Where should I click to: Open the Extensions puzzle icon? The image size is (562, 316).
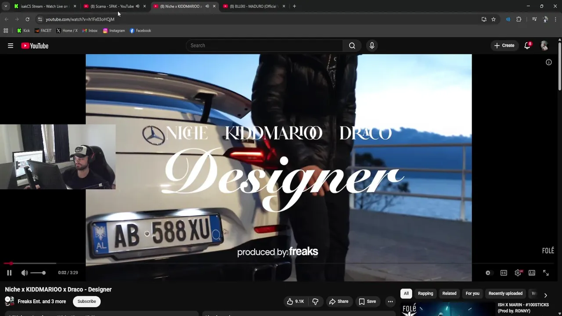click(519, 19)
